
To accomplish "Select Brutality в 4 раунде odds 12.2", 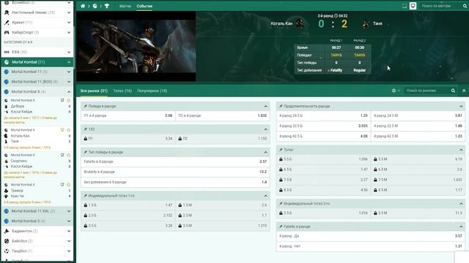I will click(175, 172).
